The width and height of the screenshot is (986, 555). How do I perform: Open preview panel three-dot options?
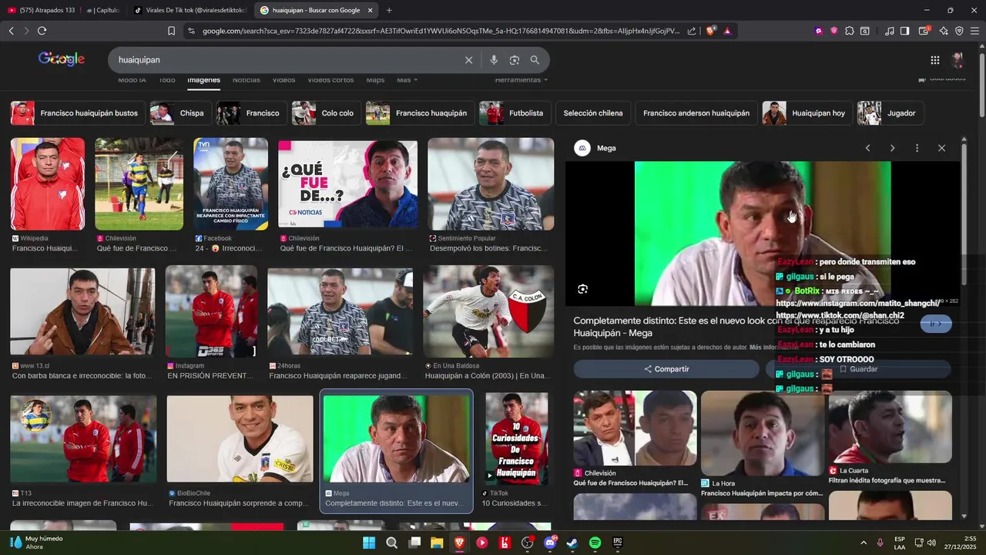point(917,148)
